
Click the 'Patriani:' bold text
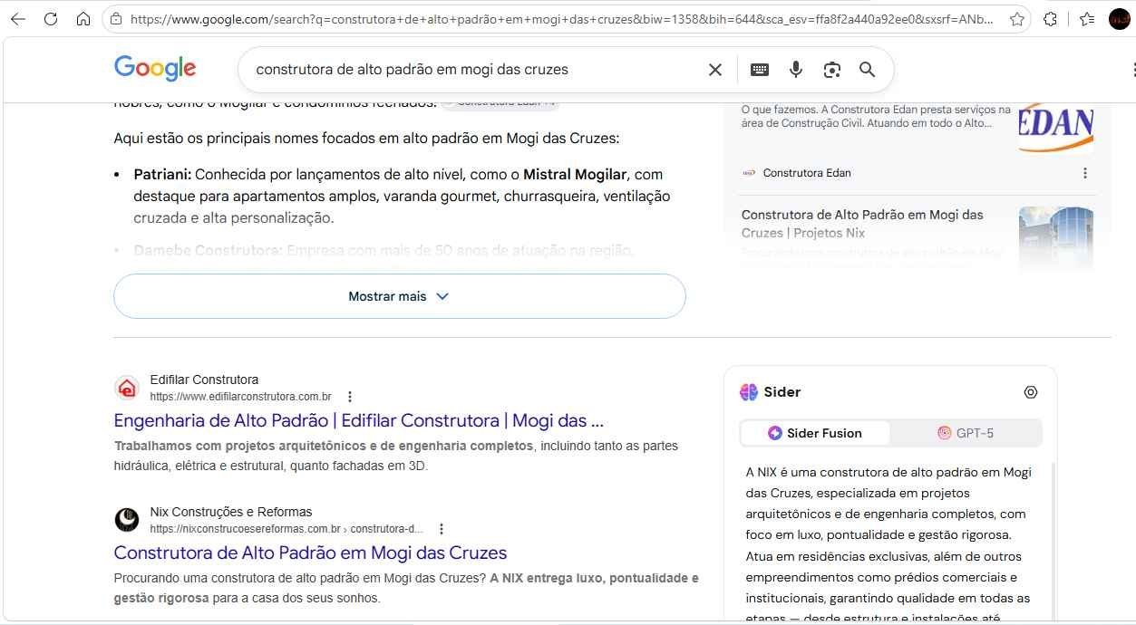162,174
